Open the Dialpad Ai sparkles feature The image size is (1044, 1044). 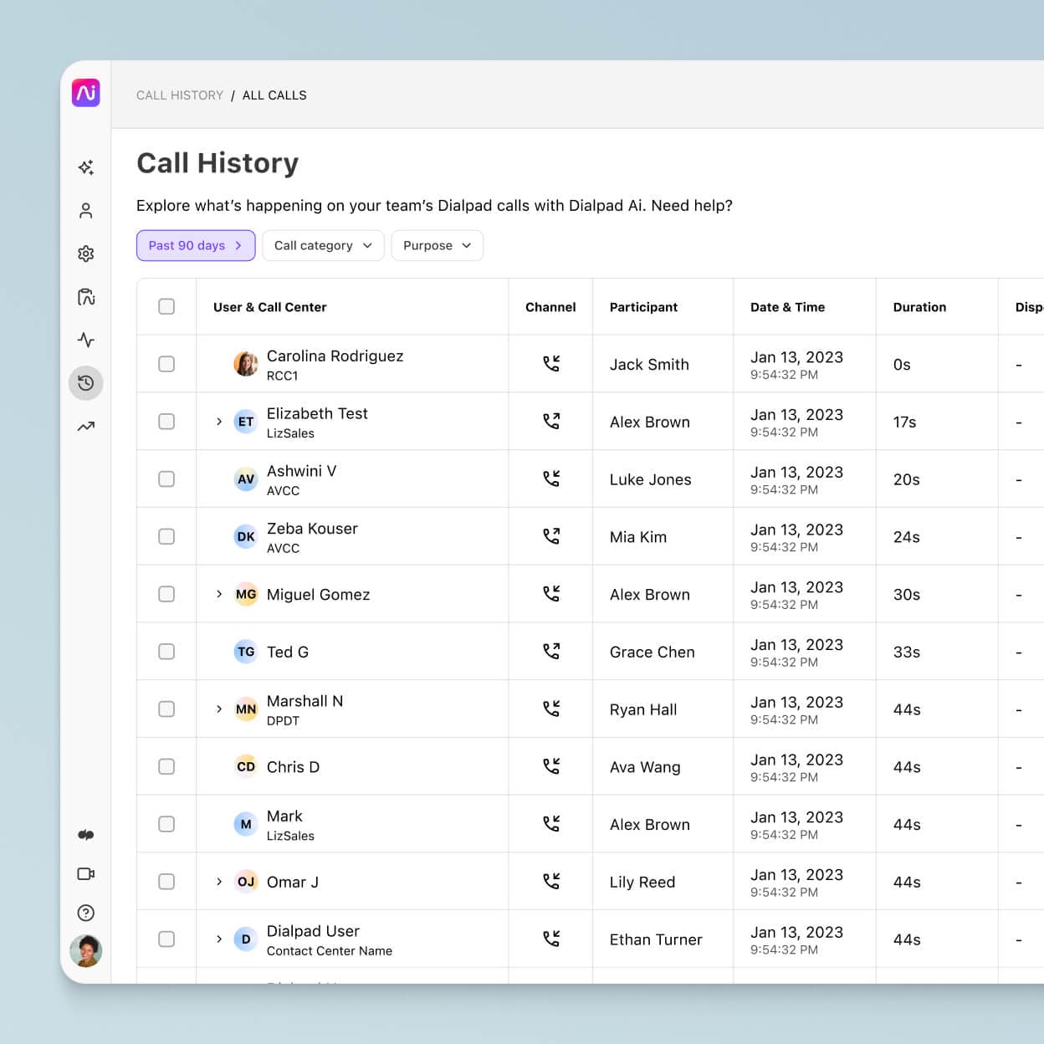(x=86, y=167)
